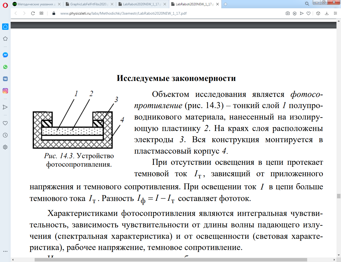
Task: Click the address bar URL field
Action: click(170, 13)
